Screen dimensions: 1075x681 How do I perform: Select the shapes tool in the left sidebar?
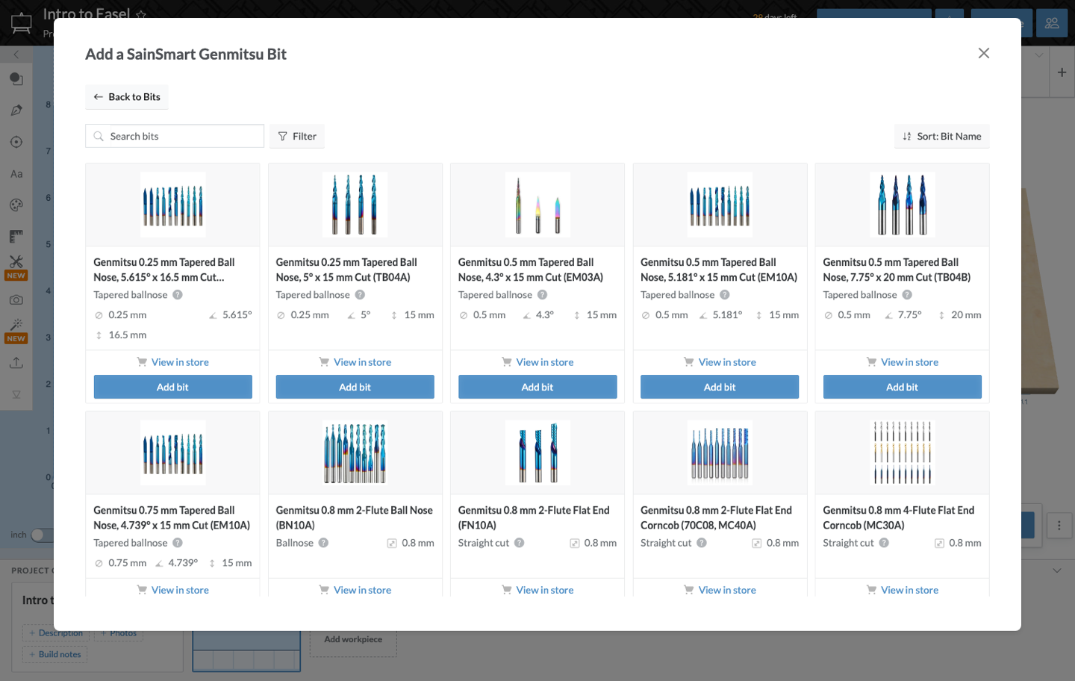pos(16,79)
